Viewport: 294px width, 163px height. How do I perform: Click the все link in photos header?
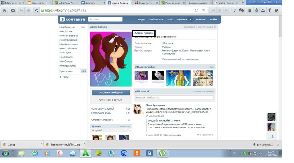coord(212,67)
